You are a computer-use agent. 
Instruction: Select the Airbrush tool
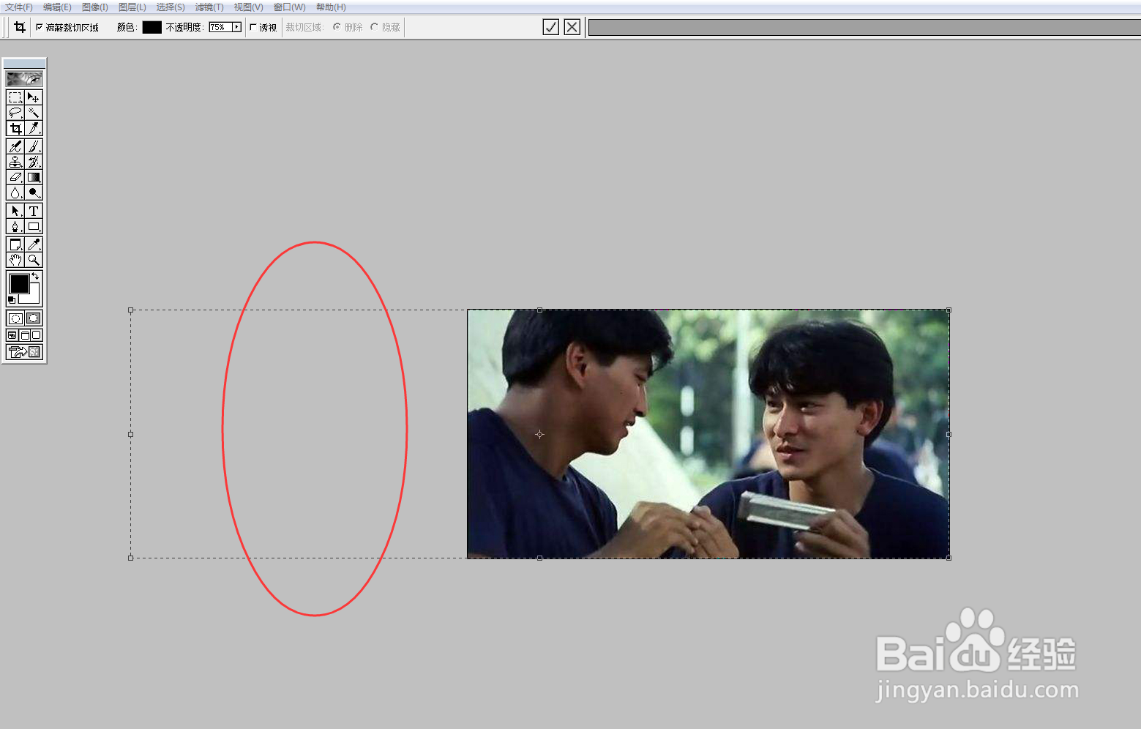tap(15, 146)
